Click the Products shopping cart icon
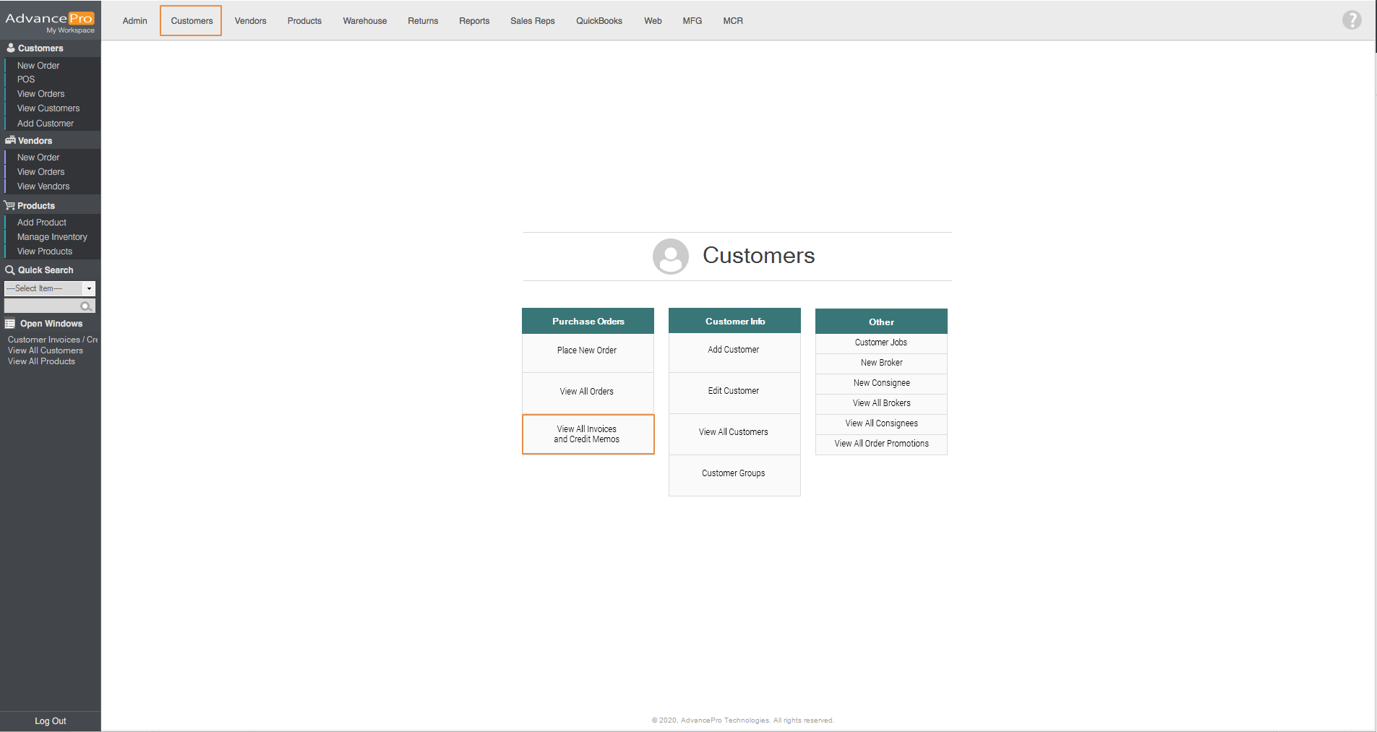The width and height of the screenshot is (1377, 732). point(9,205)
